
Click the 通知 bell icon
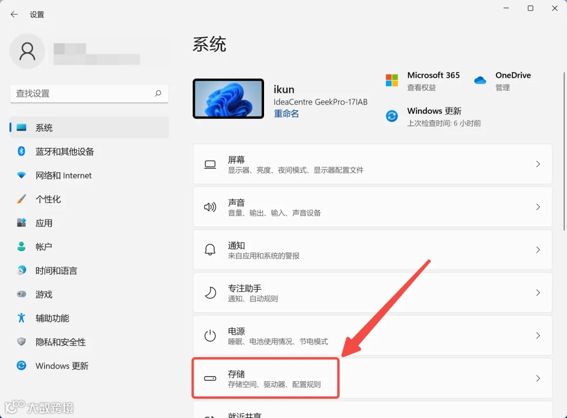coord(210,249)
